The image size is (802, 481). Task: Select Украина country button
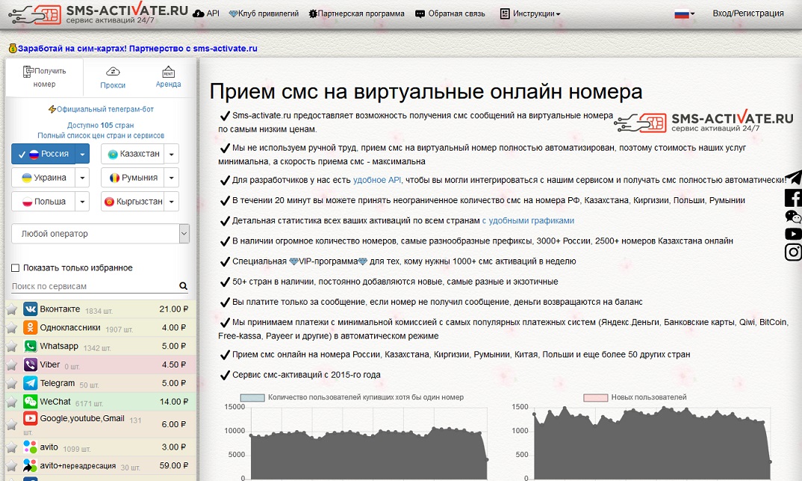click(x=43, y=178)
